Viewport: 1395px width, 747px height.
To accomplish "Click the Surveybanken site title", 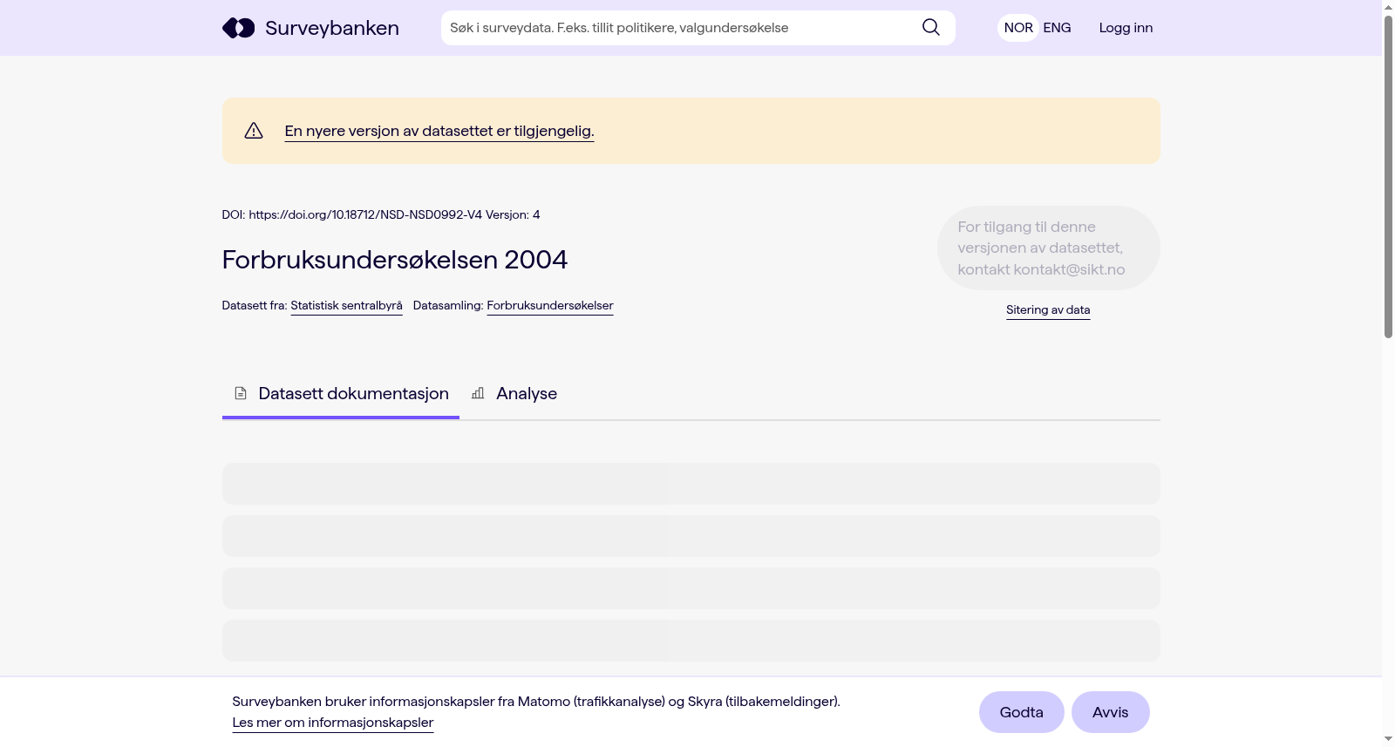I will tap(332, 28).
